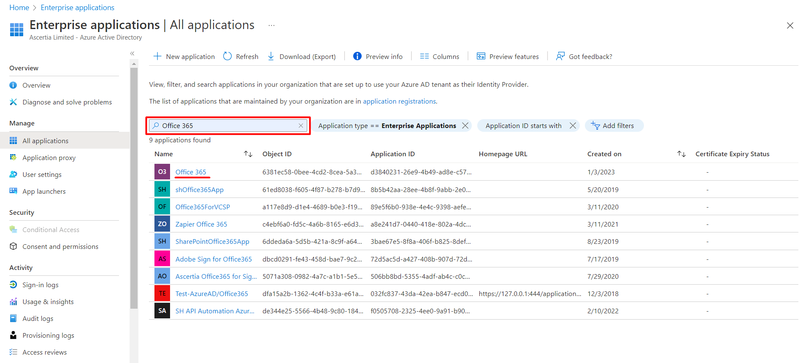
Task: Click the Got feedback person icon
Action: (x=560, y=56)
